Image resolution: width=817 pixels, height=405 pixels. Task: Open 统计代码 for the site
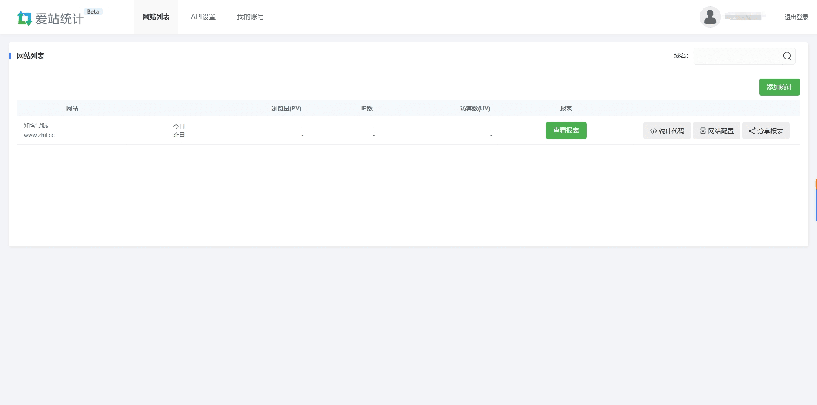coord(667,131)
